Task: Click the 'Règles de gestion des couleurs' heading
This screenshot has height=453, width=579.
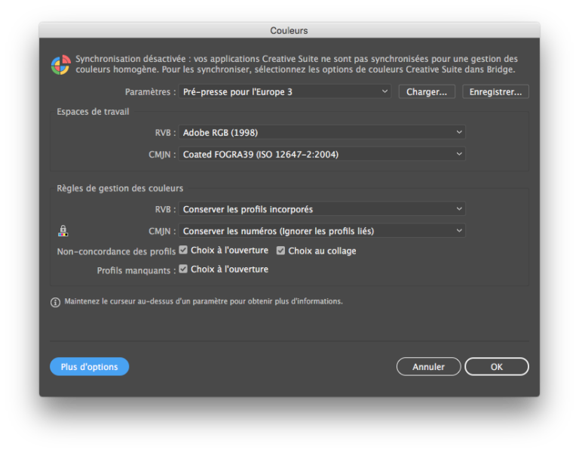Action: point(120,188)
